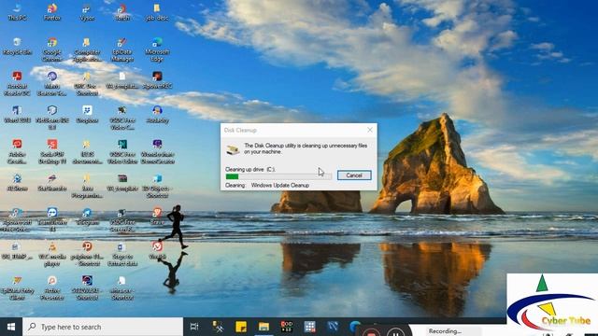Screen dimensions: 598x336
Task: Open the Vysor desktop shortcut
Action: click(87, 12)
